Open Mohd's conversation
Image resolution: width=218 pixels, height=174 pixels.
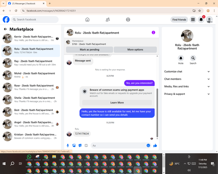[31, 75]
